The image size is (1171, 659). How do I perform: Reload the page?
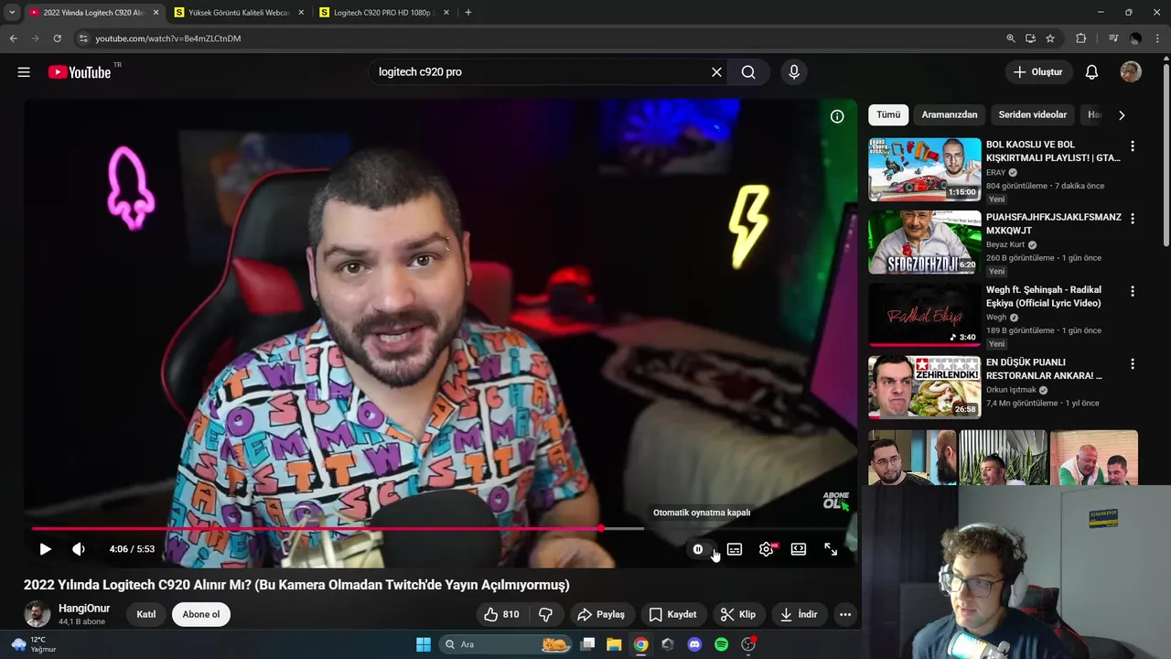coord(57,38)
